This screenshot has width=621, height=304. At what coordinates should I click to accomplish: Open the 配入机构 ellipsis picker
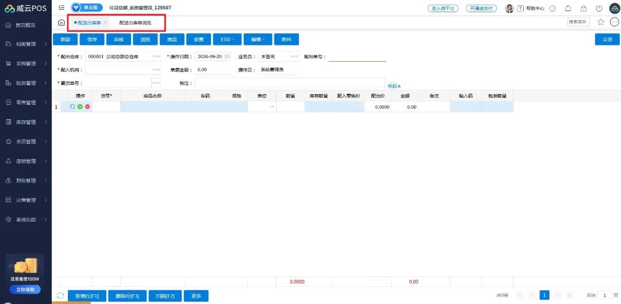click(x=156, y=70)
